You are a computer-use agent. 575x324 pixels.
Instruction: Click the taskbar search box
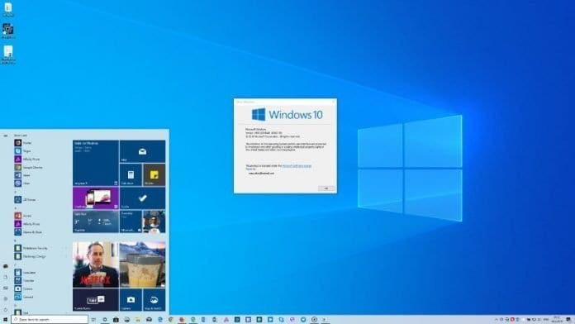(50, 320)
